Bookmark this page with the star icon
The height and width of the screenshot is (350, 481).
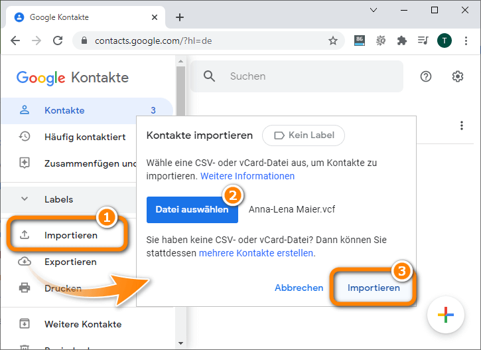click(x=333, y=41)
